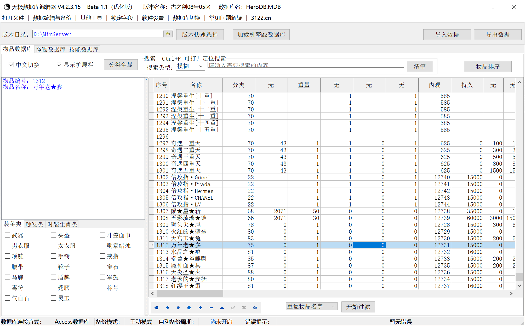Screen dimensions: 525x326
Task: Click 导入数据 button
Action: (447, 34)
